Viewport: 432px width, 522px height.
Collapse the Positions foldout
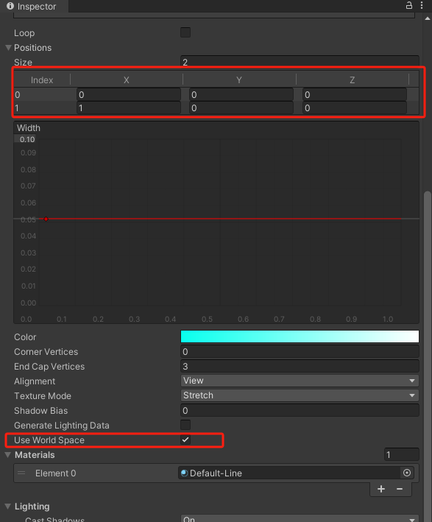[x=9, y=48]
